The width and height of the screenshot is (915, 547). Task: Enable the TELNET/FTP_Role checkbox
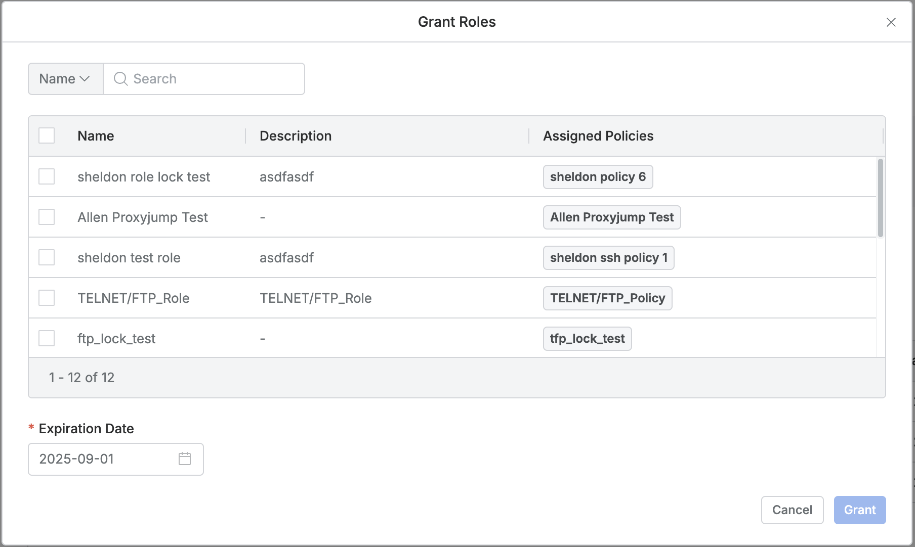47,298
